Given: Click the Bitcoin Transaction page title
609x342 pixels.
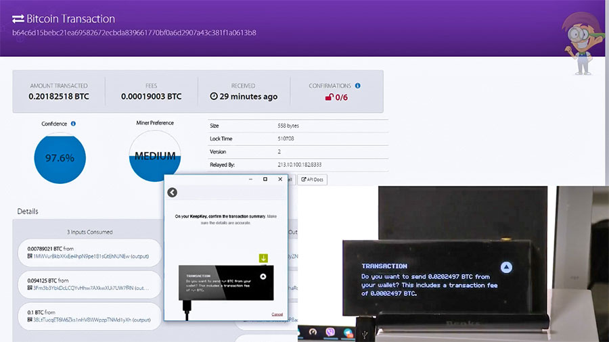Looking at the screenshot, I should 70,19.
